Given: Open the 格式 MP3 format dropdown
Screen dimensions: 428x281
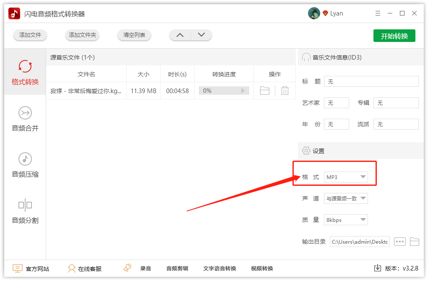Looking at the screenshot, I should pos(345,177).
